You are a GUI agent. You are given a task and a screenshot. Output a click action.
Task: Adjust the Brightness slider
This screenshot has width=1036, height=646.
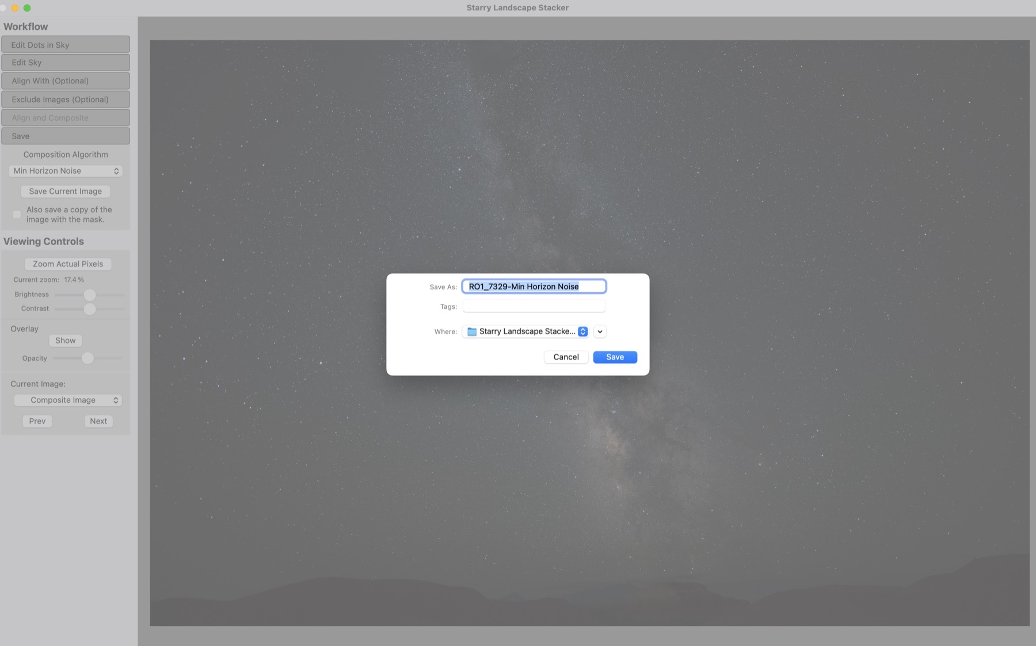tap(89, 295)
